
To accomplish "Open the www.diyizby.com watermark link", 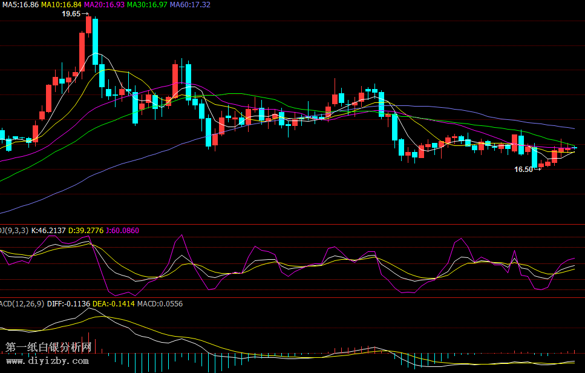I will (47, 361).
